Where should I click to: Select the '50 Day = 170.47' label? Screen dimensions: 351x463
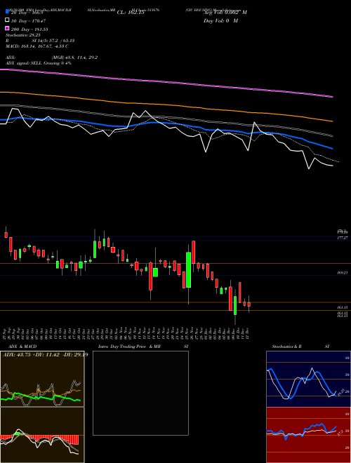(28, 21)
